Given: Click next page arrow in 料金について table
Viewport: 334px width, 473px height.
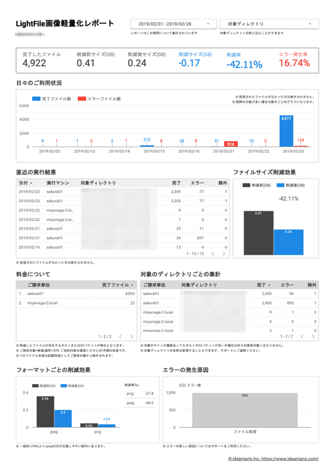Looking at the screenshot, I should point(132,337).
